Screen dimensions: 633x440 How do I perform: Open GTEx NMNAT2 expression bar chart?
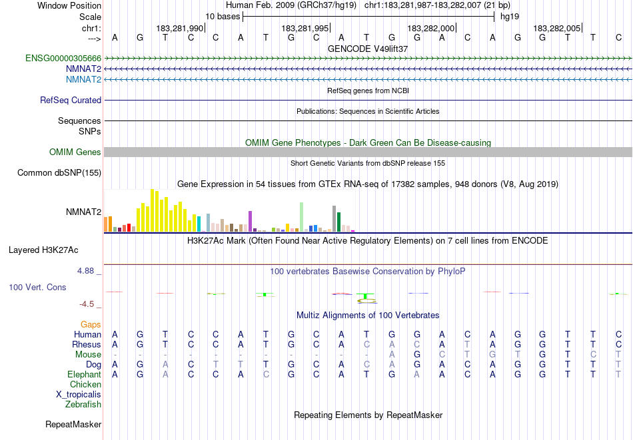coord(229,210)
